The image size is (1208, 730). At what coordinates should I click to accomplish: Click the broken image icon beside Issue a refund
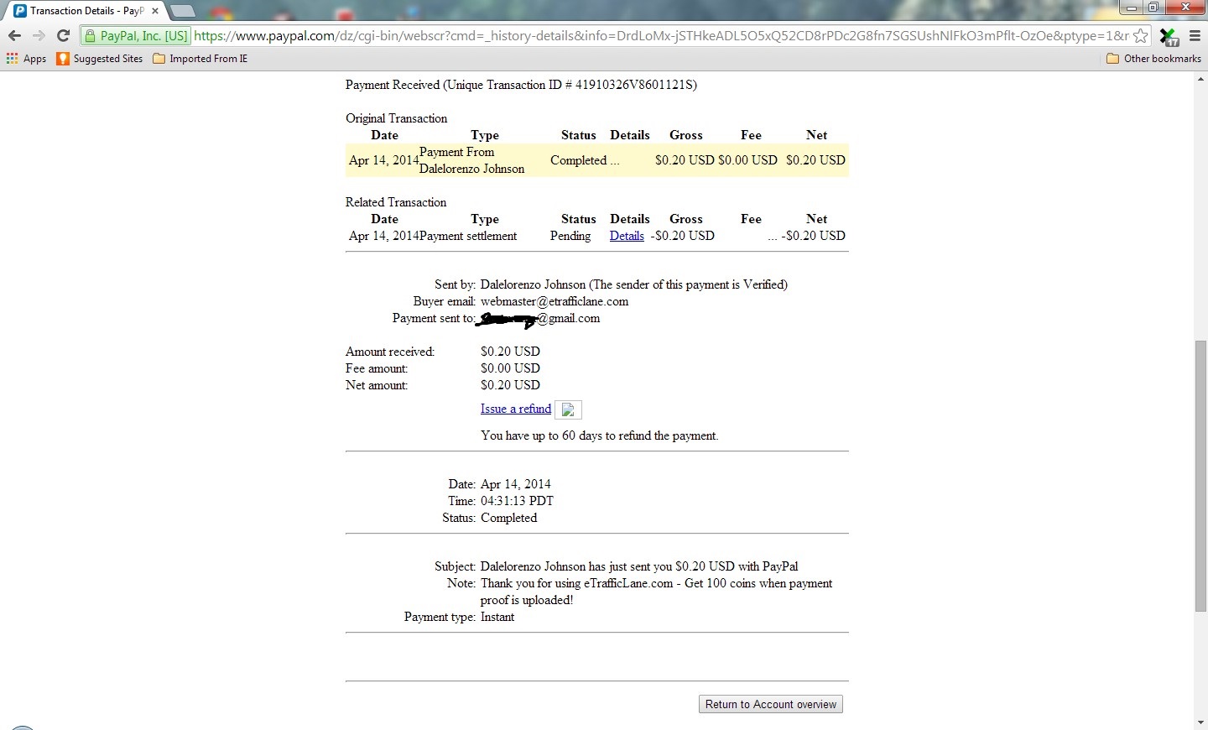569,409
